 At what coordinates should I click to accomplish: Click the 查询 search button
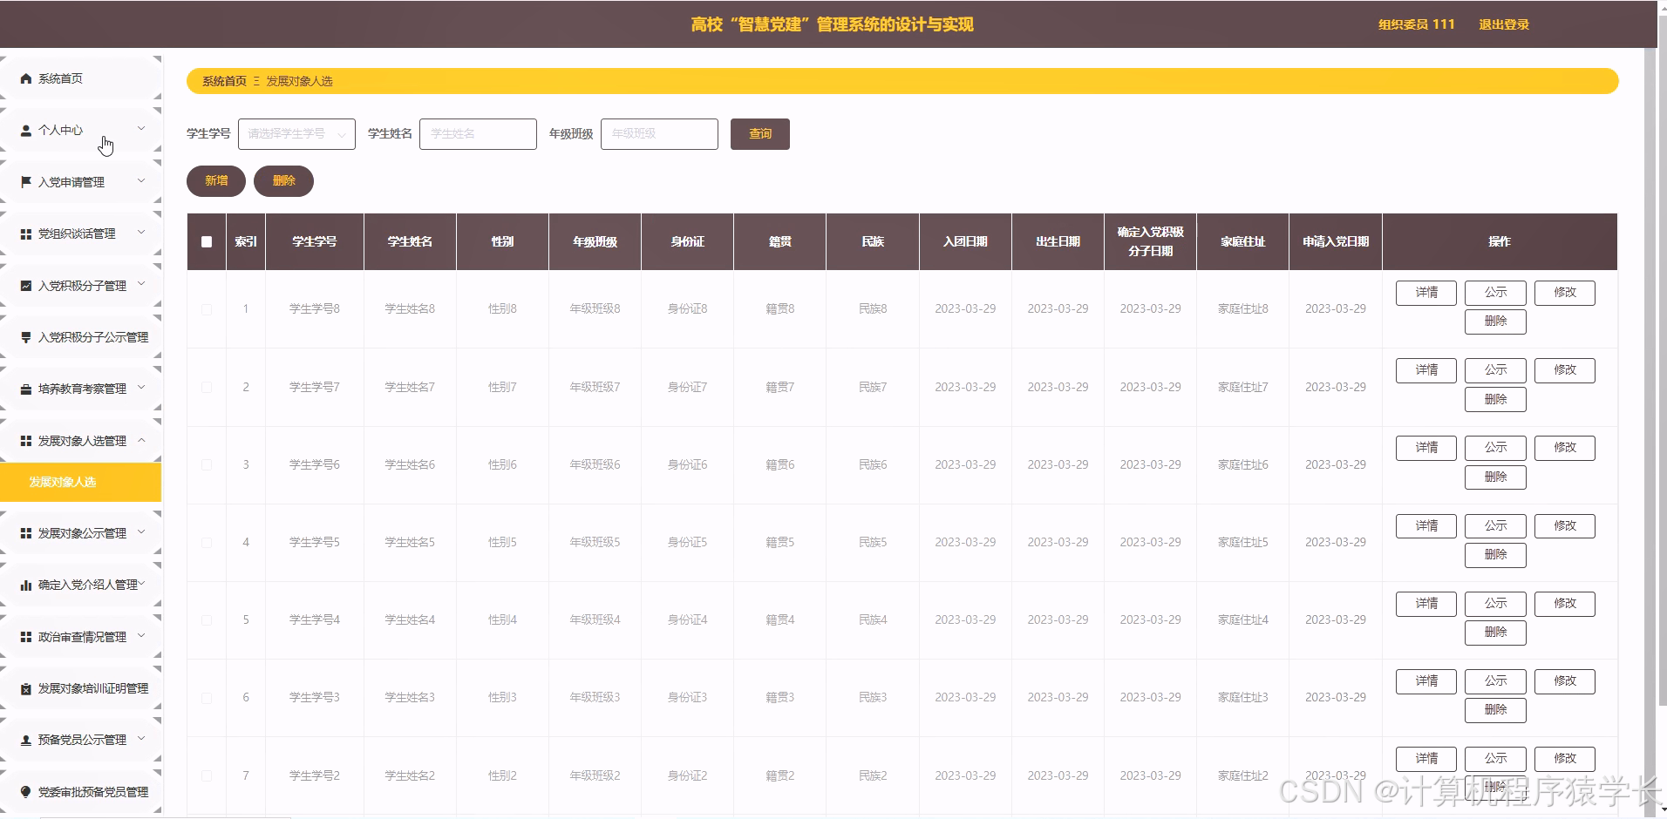760,134
